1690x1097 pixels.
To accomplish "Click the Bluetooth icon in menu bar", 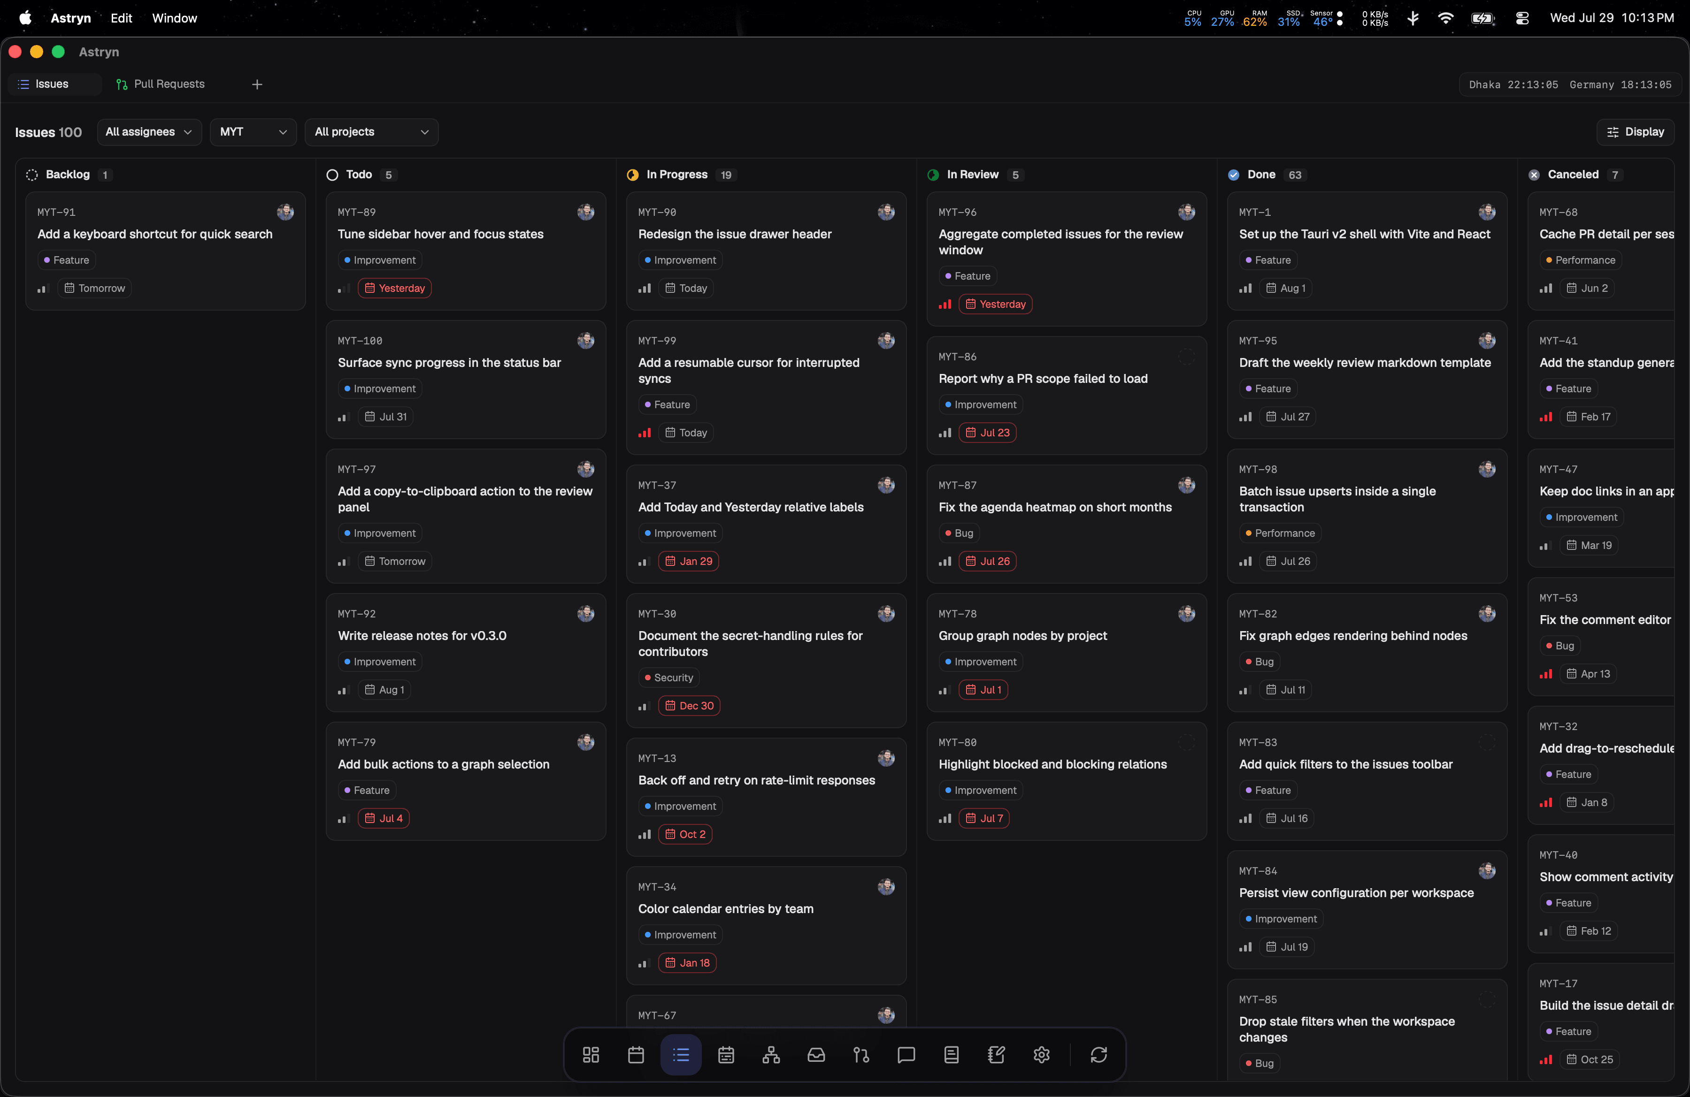I will (x=1413, y=18).
